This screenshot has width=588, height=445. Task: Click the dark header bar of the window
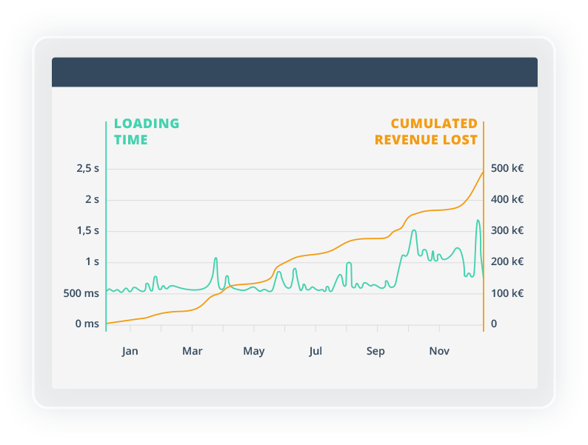pos(294,72)
